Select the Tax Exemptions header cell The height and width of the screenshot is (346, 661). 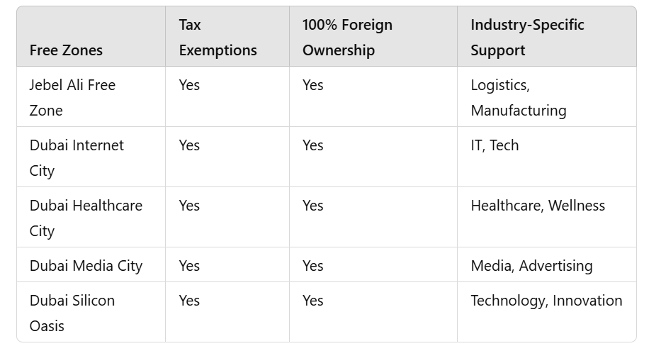coord(217,38)
